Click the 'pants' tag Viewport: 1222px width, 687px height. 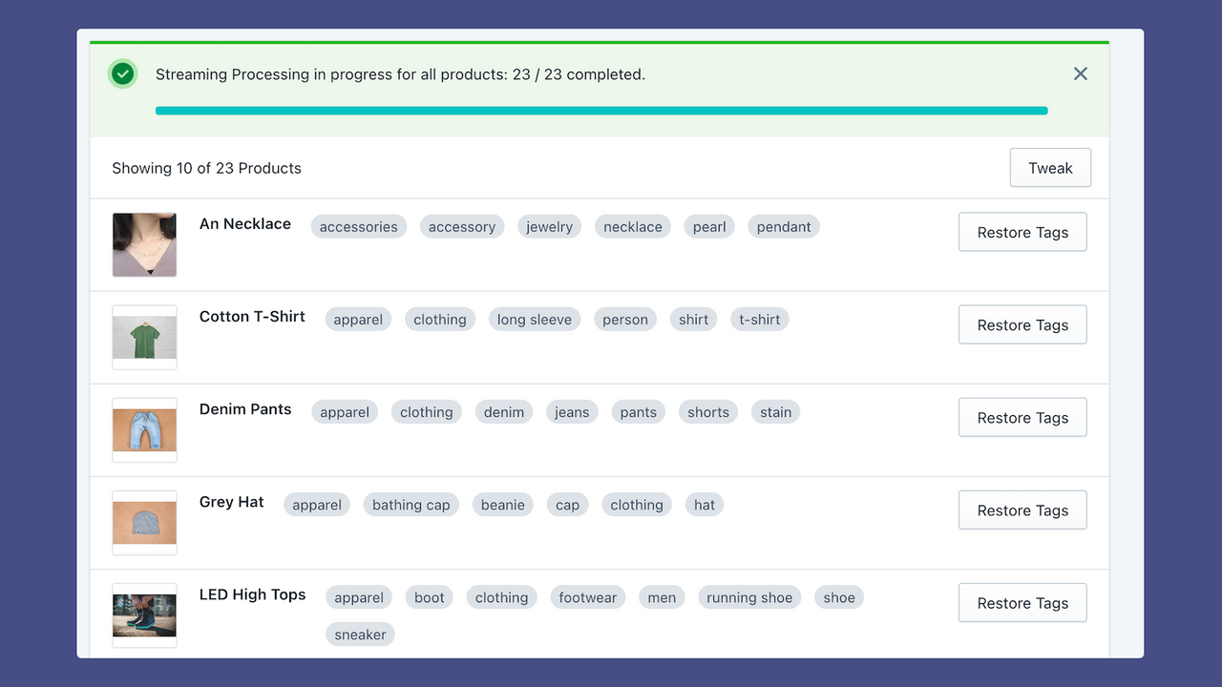coord(639,411)
